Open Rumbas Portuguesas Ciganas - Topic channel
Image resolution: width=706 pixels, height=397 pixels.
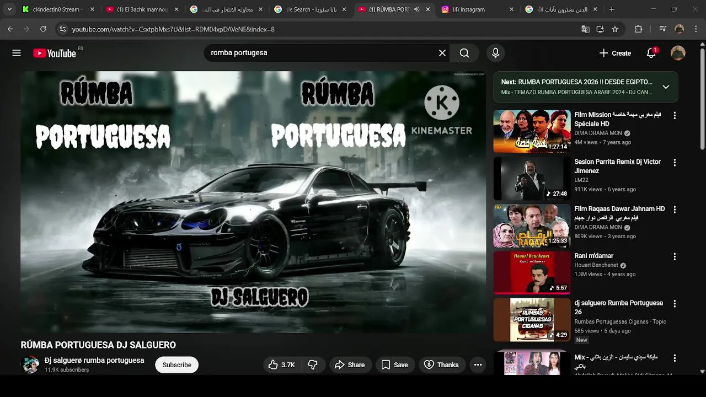(x=620, y=321)
